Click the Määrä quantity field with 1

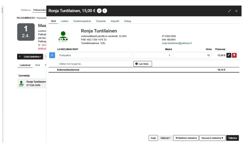tap(153, 55)
